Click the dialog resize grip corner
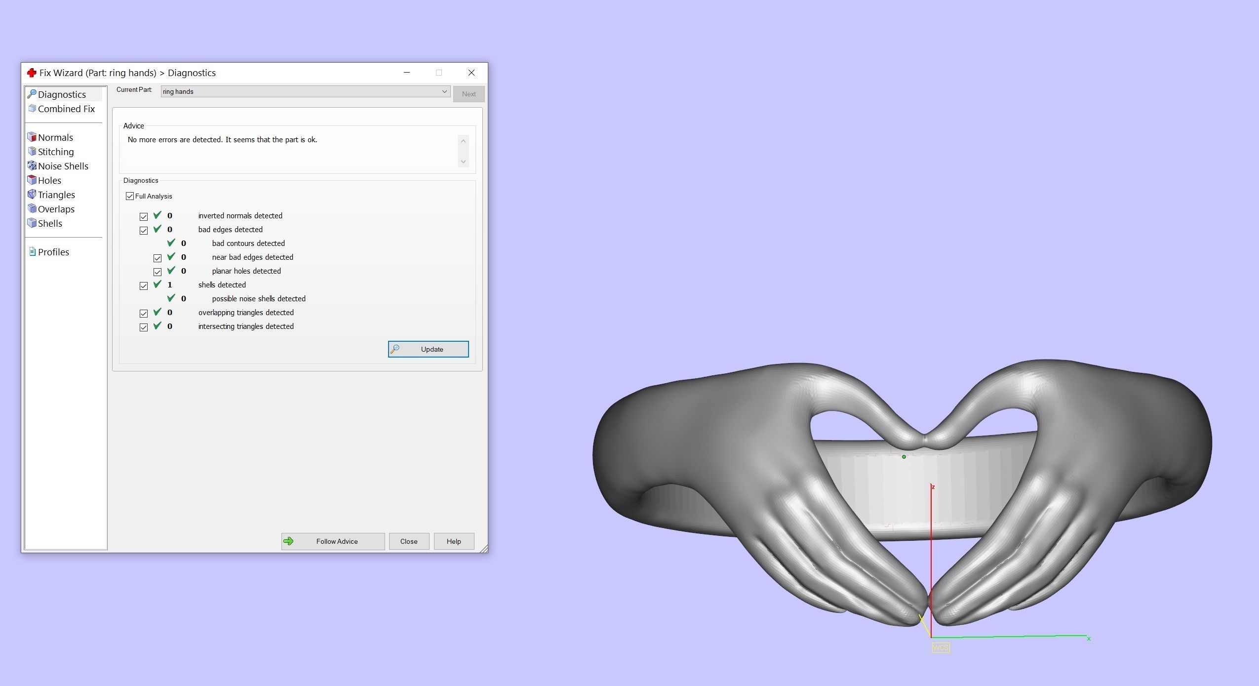Viewport: 1259px width, 686px height. point(484,548)
